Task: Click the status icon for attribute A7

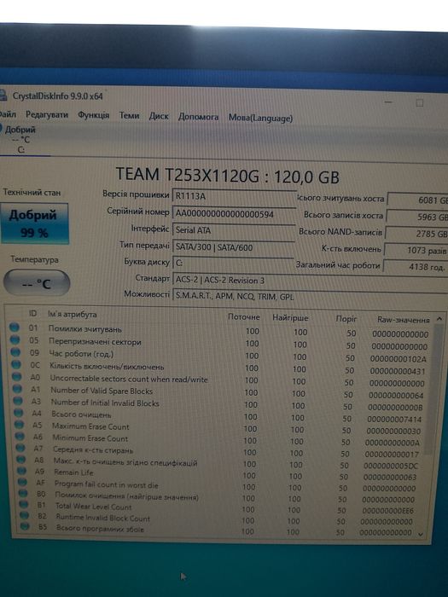Action: pyautogui.click(x=20, y=448)
